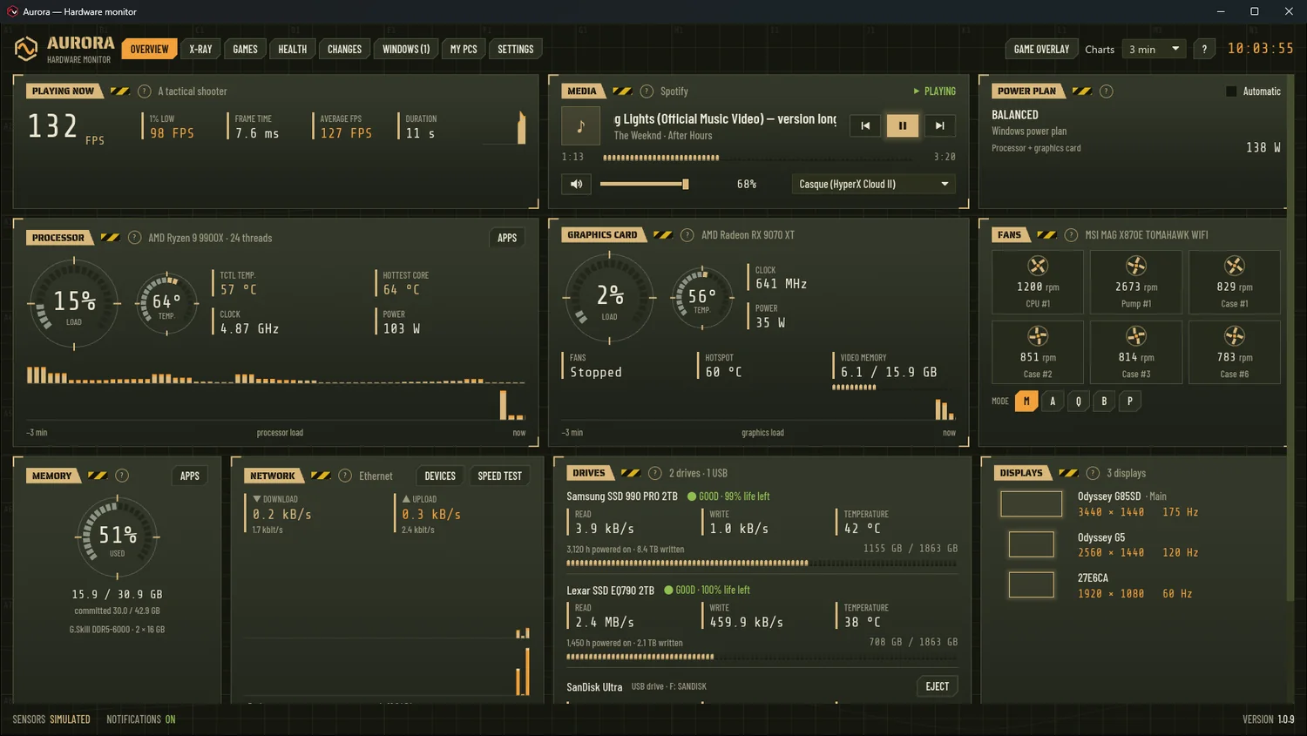Open the Health tab

(293, 50)
